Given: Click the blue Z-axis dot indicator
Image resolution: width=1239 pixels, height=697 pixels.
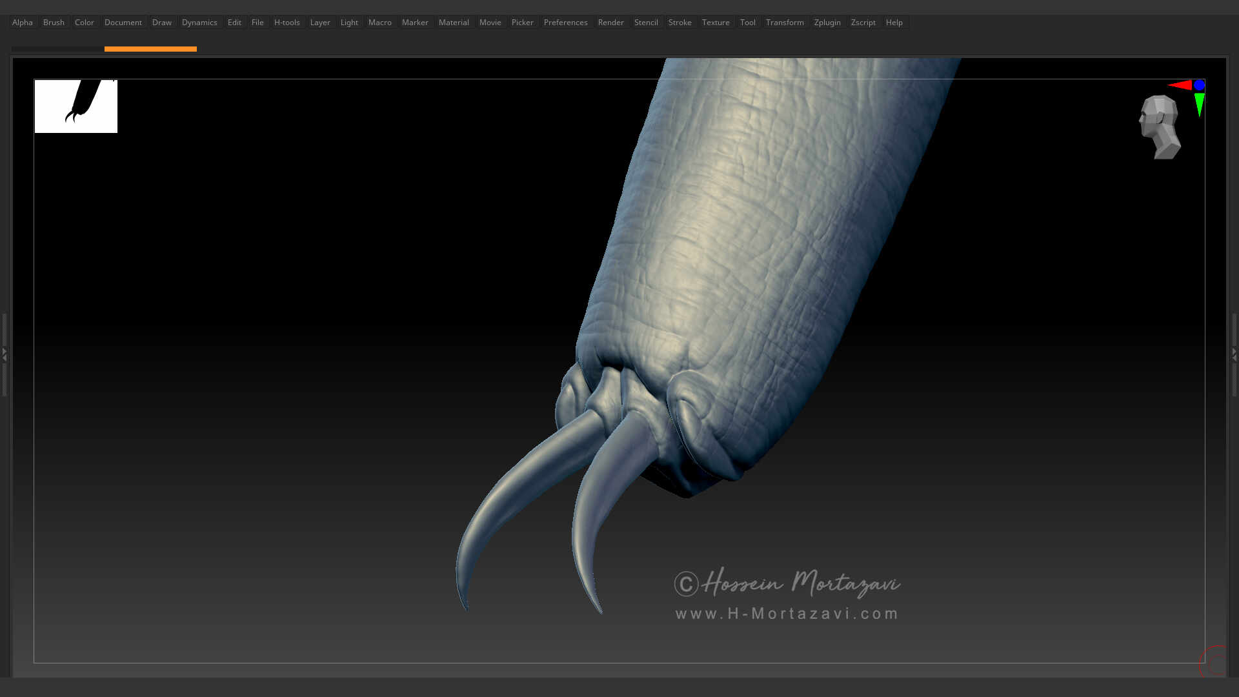Looking at the screenshot, I should point(1200,85).
